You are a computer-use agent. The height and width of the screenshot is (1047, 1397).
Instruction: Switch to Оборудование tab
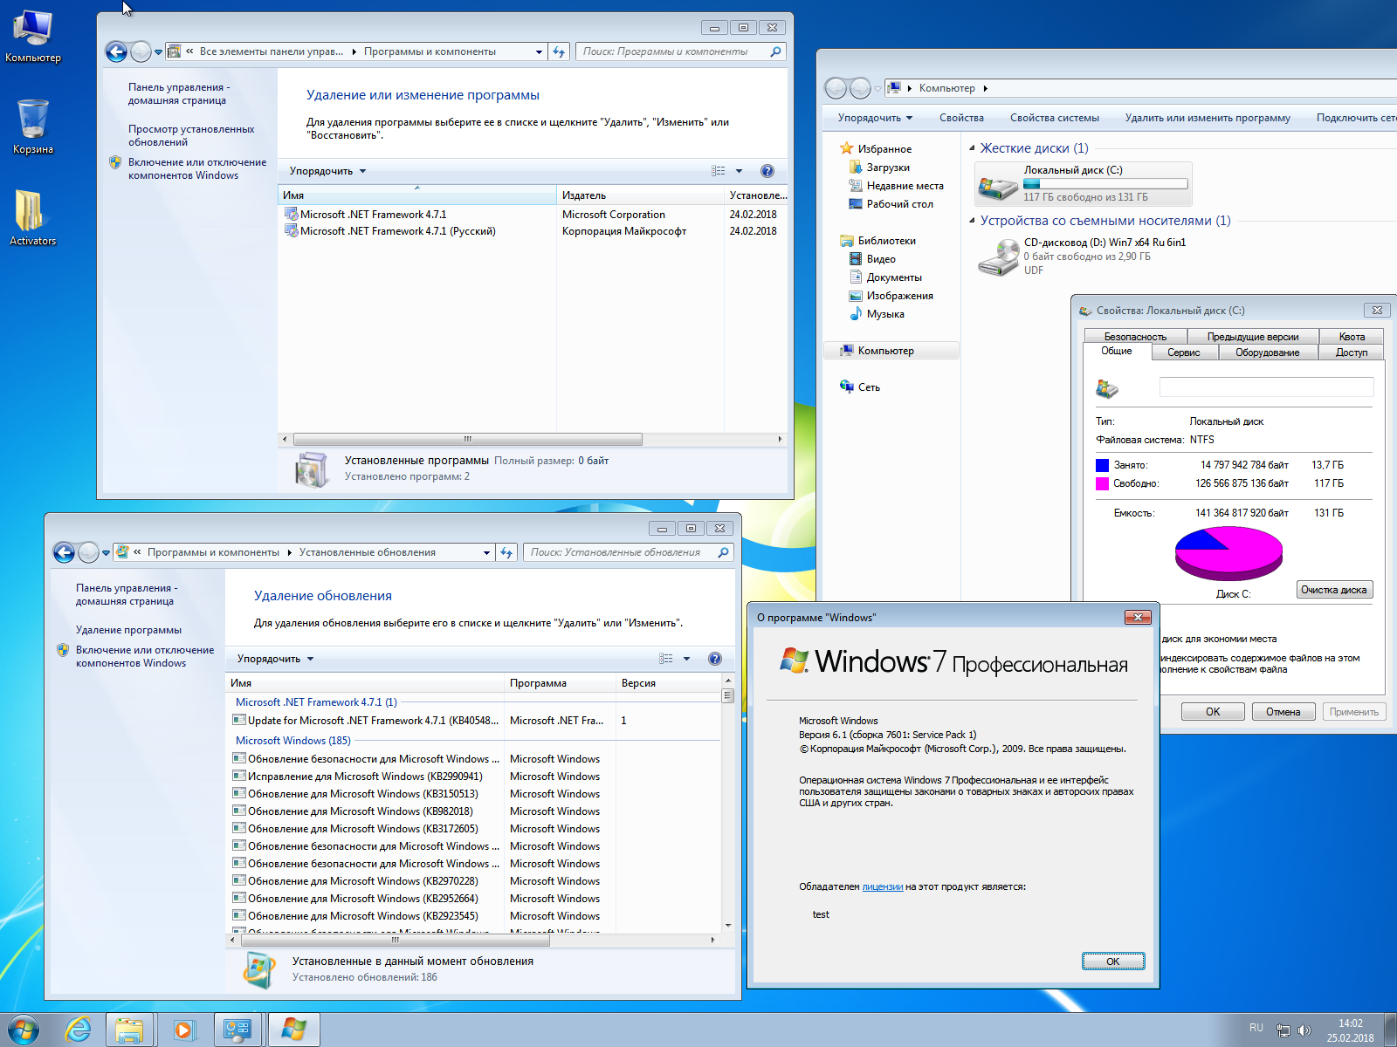tap(1267, 352)
